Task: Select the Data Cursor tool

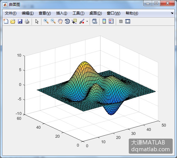Action: tap(74, 21)
